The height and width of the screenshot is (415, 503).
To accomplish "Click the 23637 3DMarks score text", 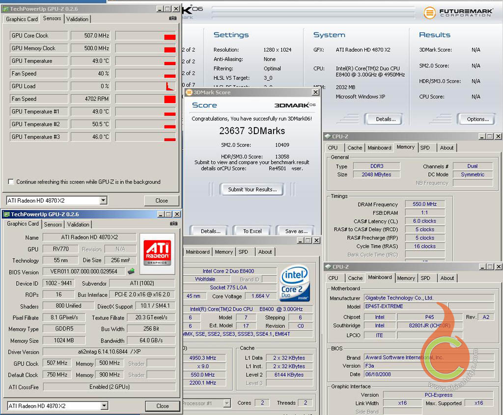I will point(252,131).
